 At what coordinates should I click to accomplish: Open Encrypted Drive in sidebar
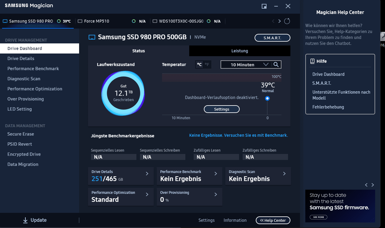point(39,154)
